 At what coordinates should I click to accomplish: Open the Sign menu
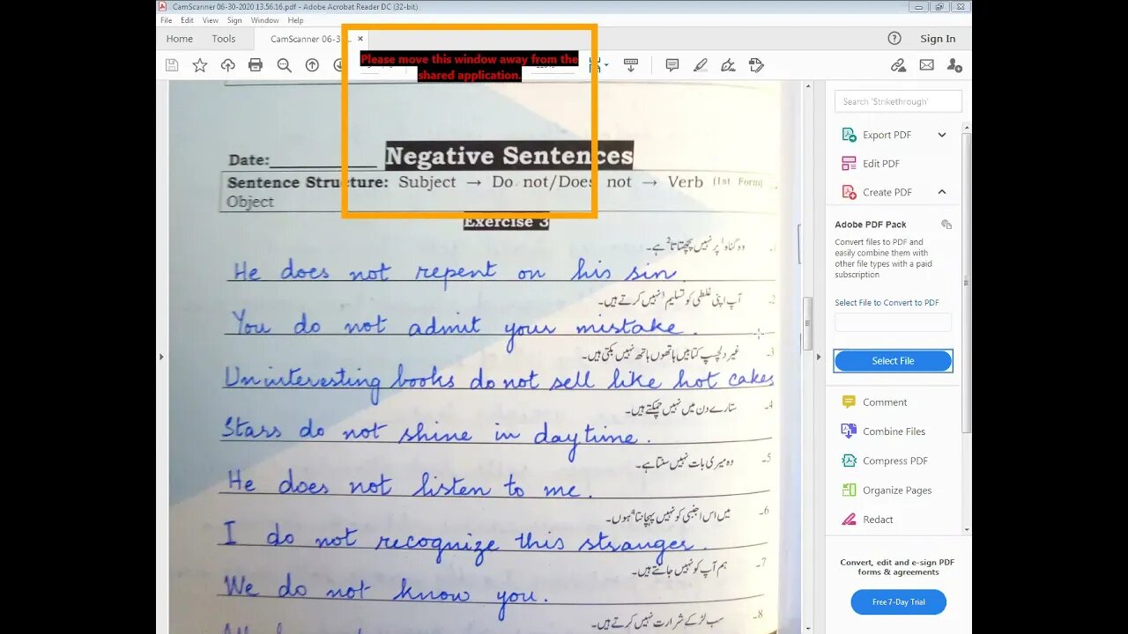[x=234, y=20]
